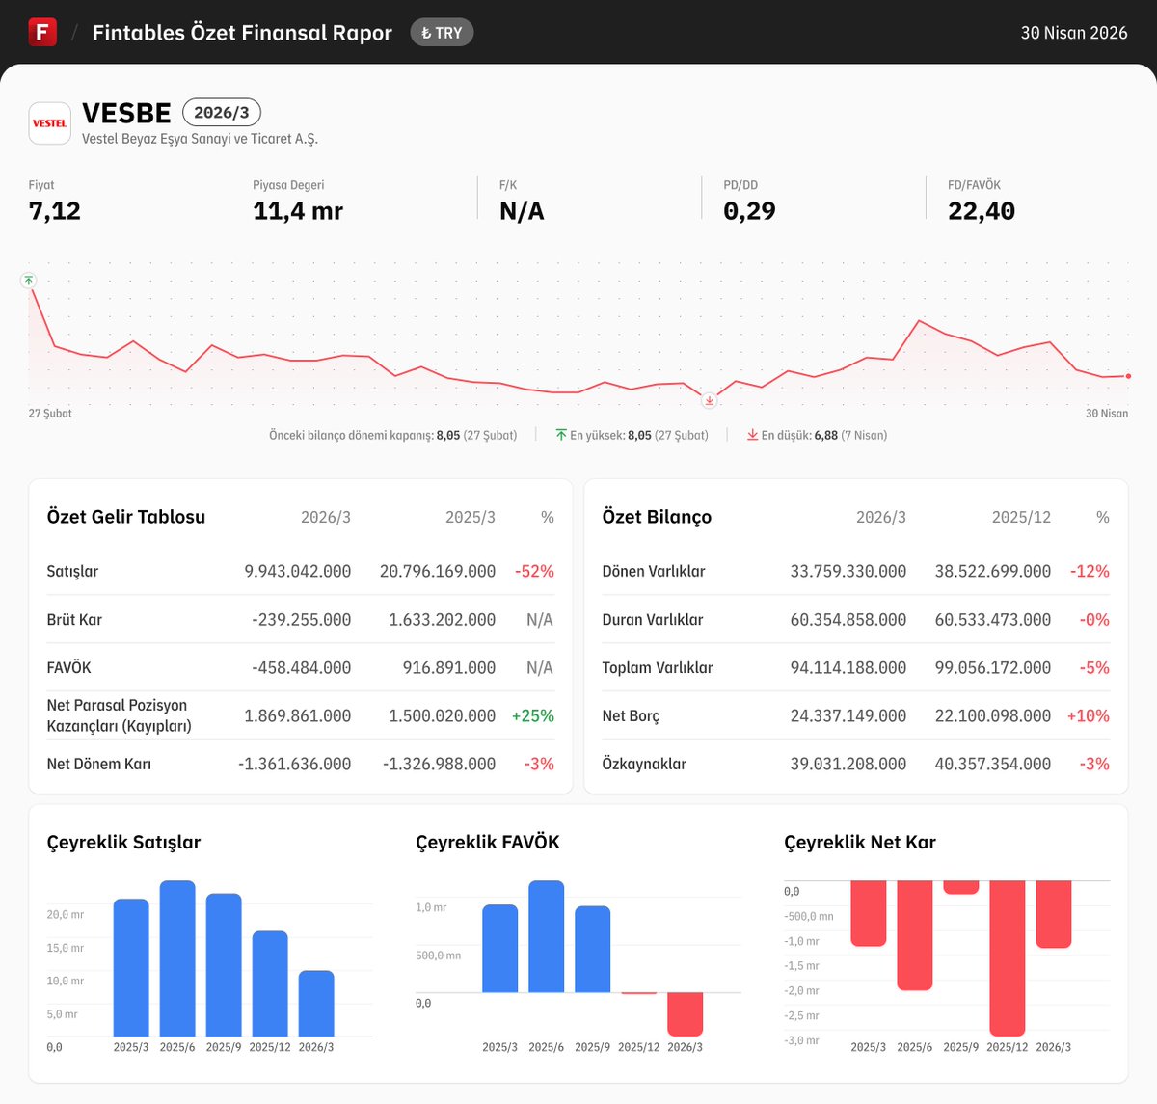Click the red lowest-price marker on chart
This screenshot has height=1104, width=1157.
pos(710,400)
